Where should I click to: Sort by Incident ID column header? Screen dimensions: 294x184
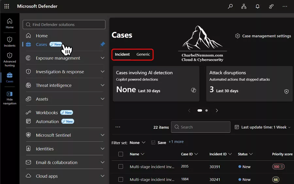coord(220,154)
